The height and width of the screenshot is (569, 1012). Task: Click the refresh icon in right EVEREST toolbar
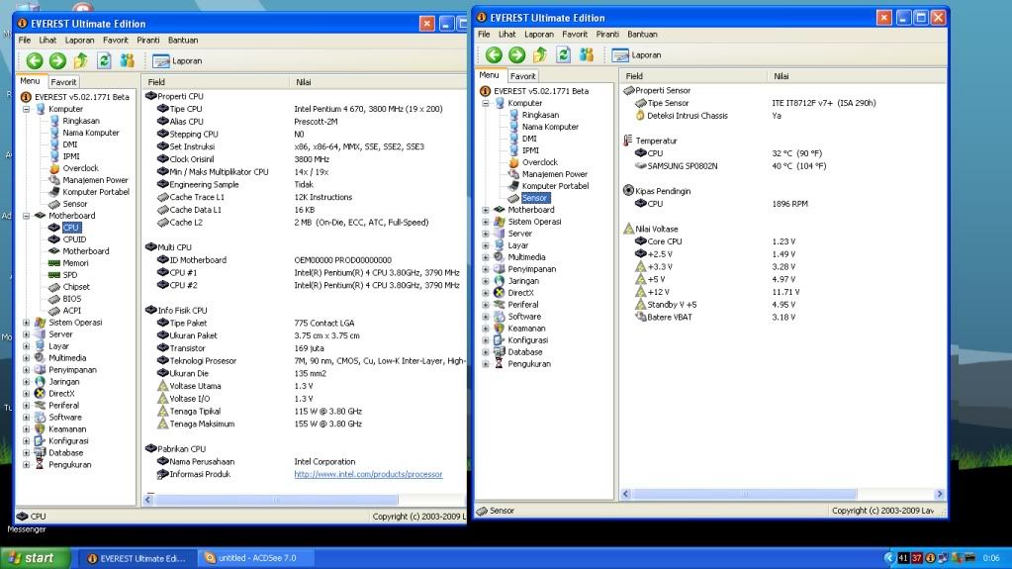coord(564,54)
